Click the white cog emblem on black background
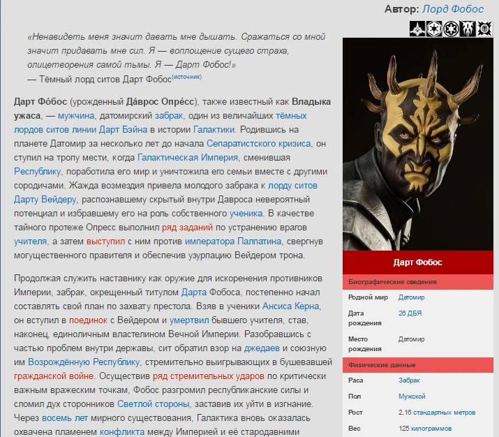The width and height of the screenshot is (499, 437). point(434,29)
